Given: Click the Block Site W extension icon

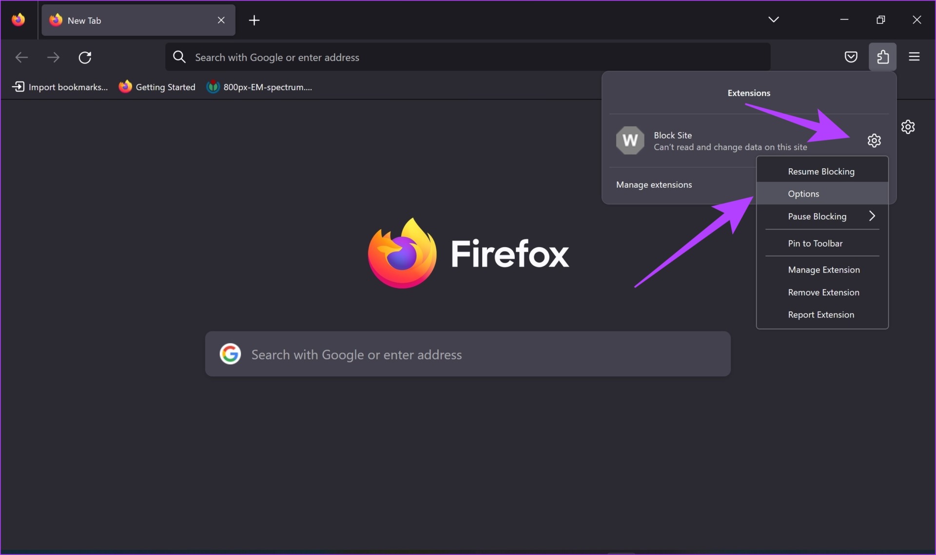Looking at the screenshot, I should coord(630,140).
